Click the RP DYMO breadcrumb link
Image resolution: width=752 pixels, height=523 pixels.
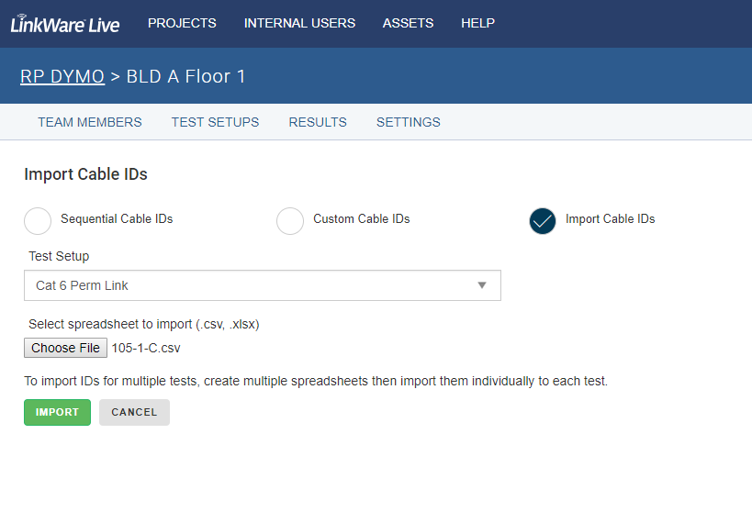pos(62,77)
